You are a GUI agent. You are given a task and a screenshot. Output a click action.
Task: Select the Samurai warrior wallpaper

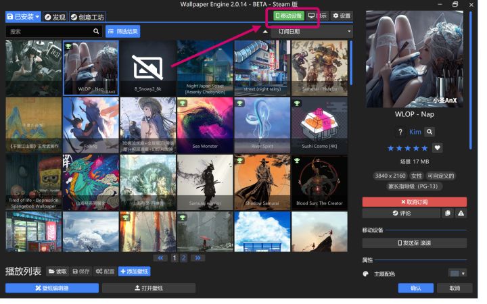click(205, 182)
